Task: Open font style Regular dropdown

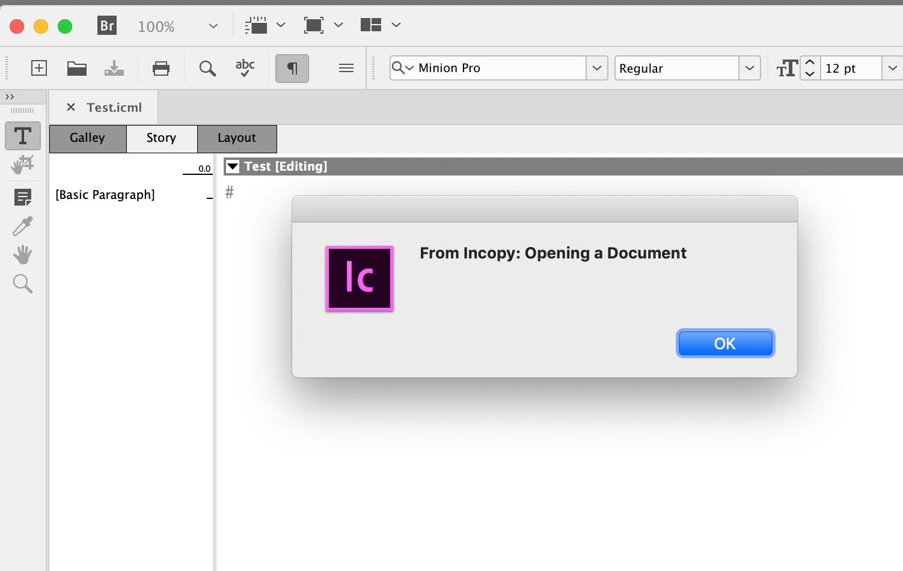Action: click(750, 68)
